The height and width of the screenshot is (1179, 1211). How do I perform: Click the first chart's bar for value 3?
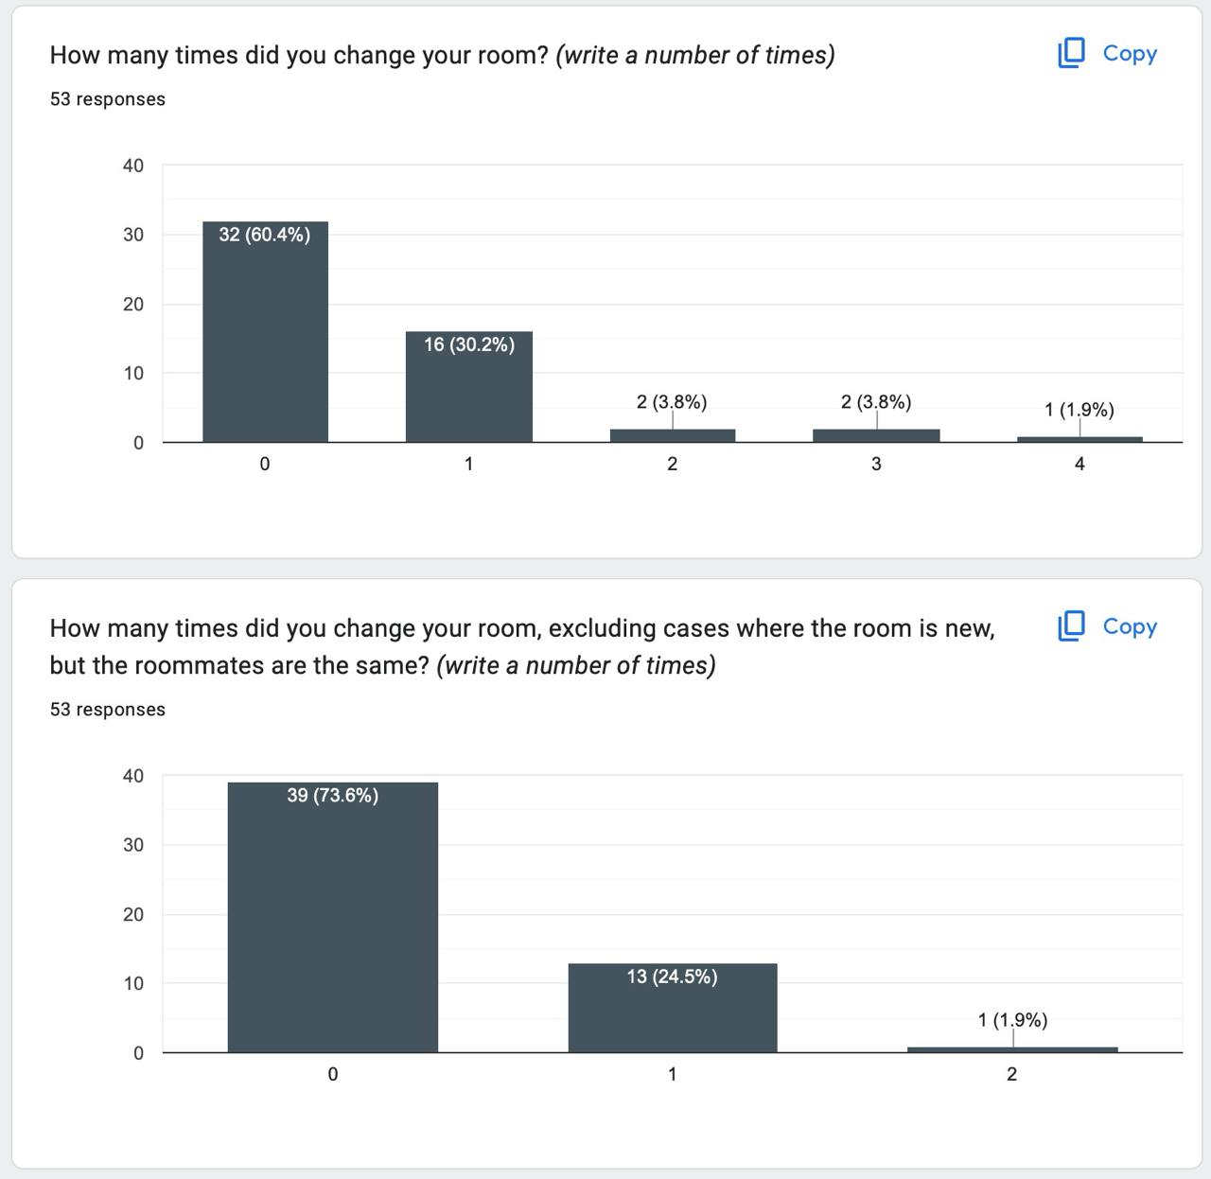[876, 435]
